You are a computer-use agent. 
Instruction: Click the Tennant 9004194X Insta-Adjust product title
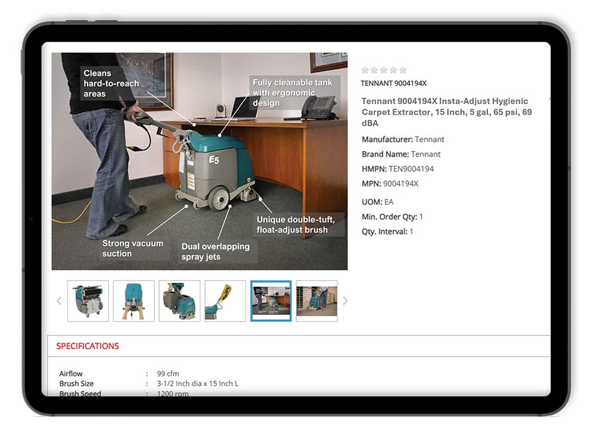pos(446,112)
